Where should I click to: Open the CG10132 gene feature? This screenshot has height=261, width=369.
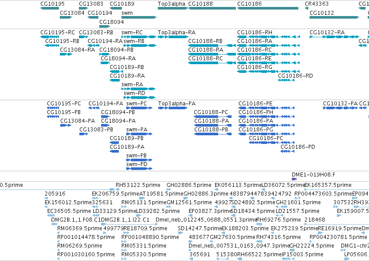click(x=334, y=17)
